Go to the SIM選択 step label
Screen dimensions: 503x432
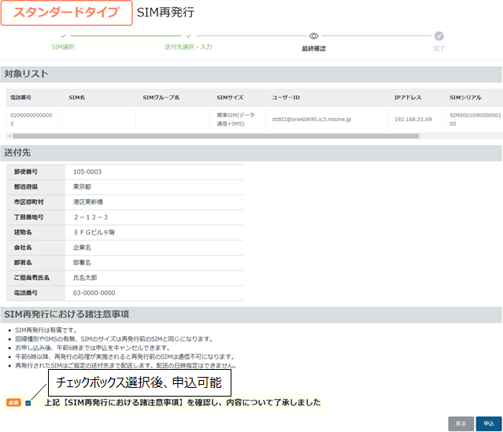[63, 47]
